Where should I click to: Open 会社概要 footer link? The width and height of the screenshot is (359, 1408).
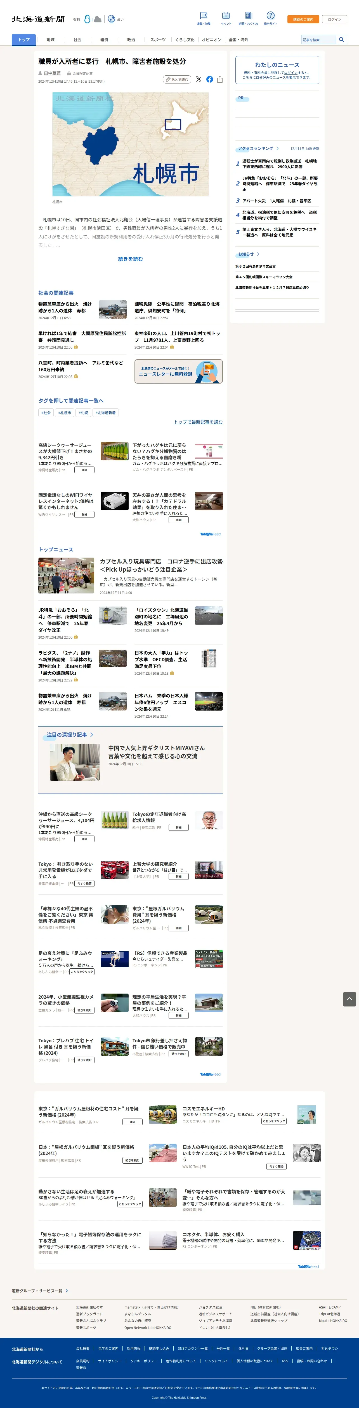tap(82, 1348)
